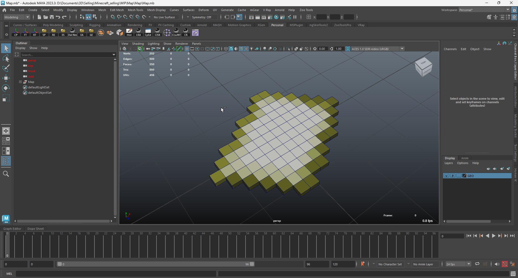Click No Character Set button

[x=390, y=264]
